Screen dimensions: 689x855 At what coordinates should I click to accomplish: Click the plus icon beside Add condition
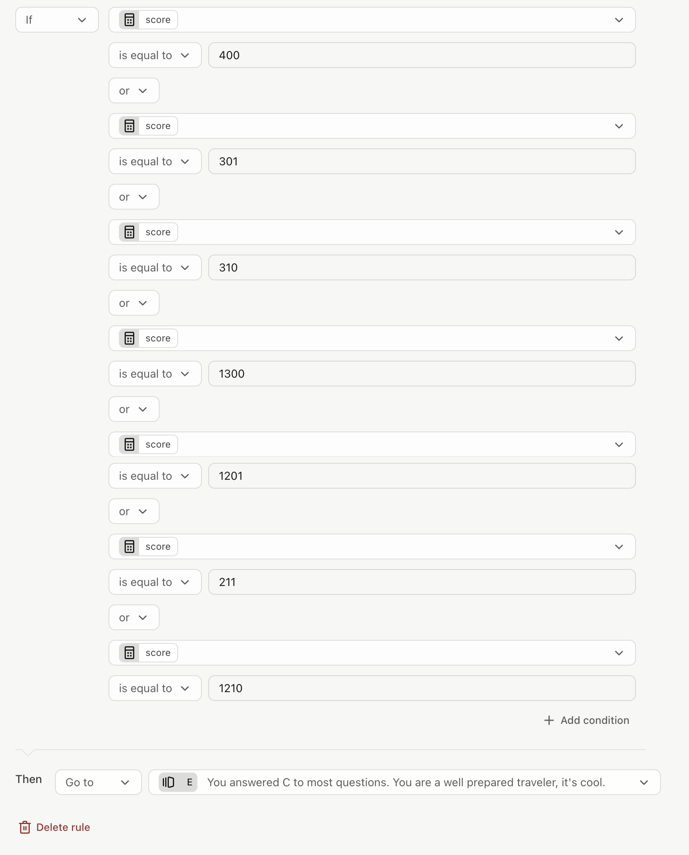point(549,720)
